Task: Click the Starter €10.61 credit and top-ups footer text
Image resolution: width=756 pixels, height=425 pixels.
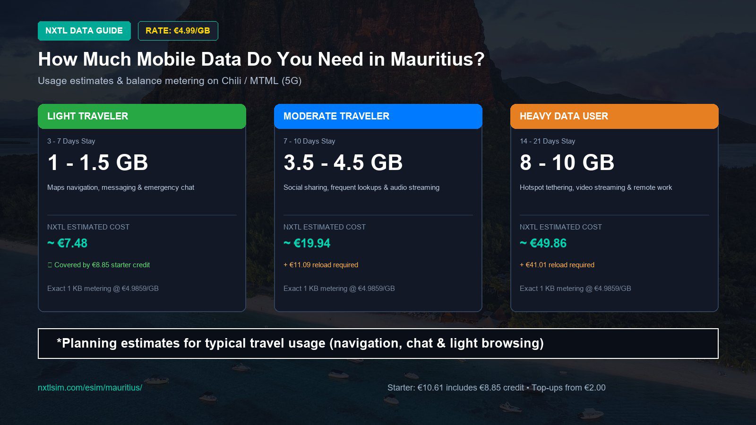Action: click(x=497, y=388)
